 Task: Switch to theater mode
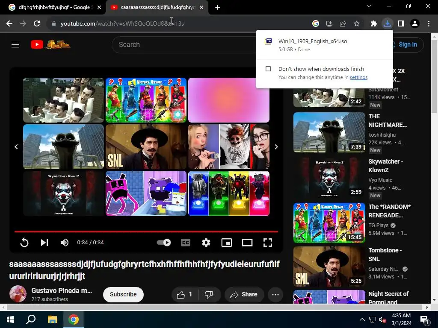(247, 243)
